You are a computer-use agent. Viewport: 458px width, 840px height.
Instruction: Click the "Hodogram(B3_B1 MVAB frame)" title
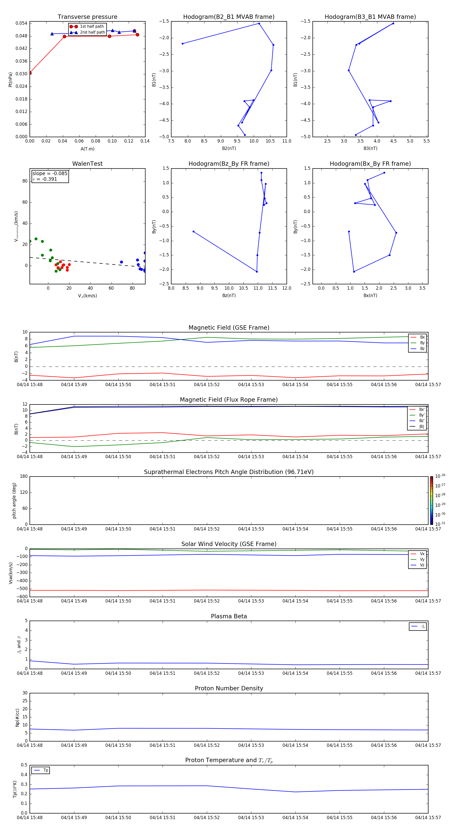pyautogui.click(x=370, y=17)
